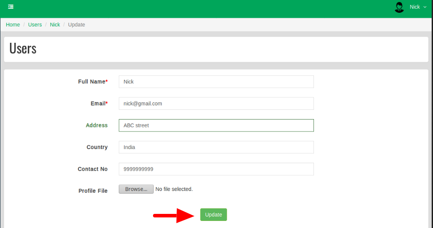Click the Contact No label
The width and height of the screenshot is (433, 228).
[93, 169]
